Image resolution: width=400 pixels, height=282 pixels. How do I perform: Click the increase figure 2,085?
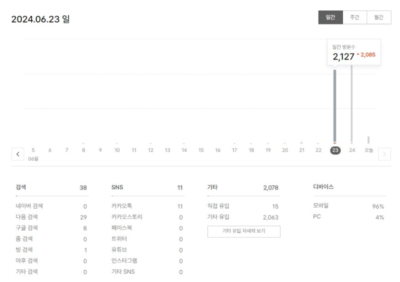click(x=368, y=55)
